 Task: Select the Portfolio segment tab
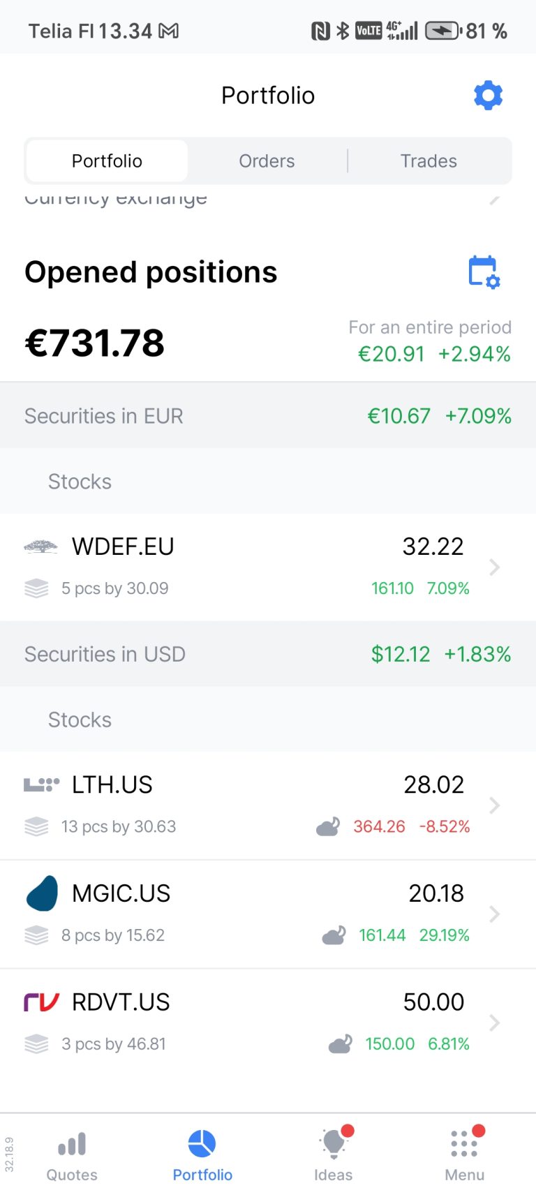point(107,161)
